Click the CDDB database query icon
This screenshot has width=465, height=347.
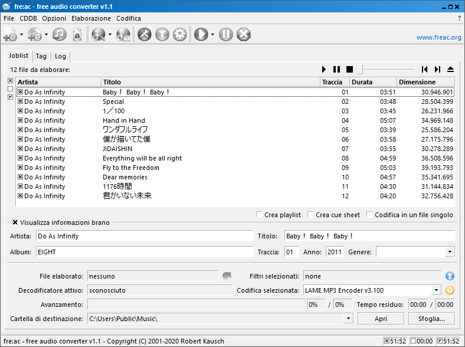(x=98, y=35)
